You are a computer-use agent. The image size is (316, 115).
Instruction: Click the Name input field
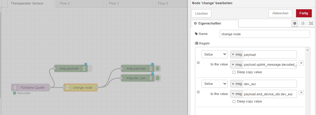(265, 34)
